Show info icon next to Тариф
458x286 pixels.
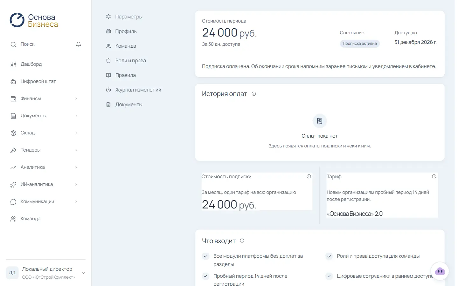coord(434,176)
